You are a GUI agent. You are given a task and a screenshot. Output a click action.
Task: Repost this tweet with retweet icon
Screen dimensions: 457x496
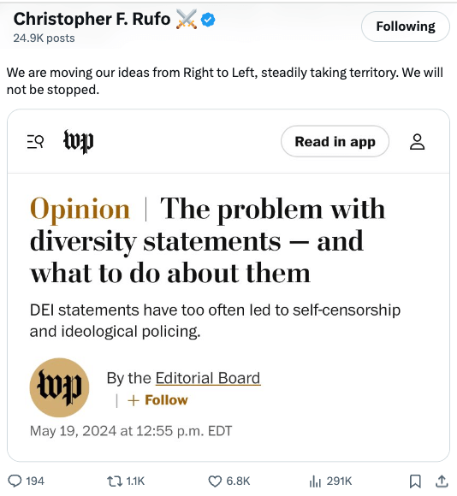115,481
